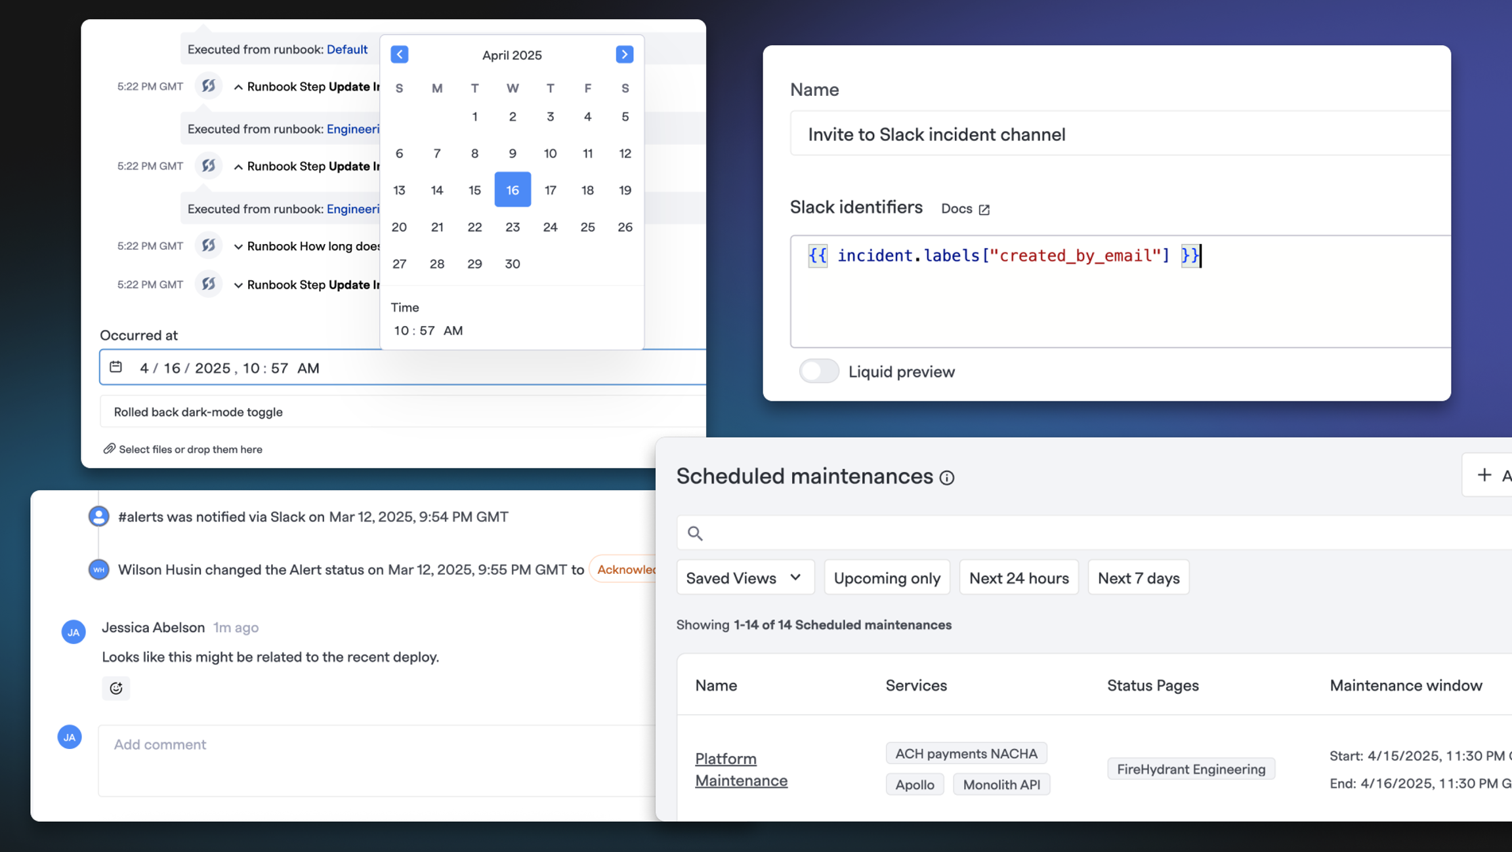Click the paperclip attach files icon
Viewport: 1512px width, 852px height.
109,449
